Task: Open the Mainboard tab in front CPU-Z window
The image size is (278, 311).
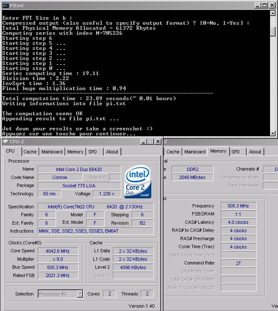Action: 52,152
